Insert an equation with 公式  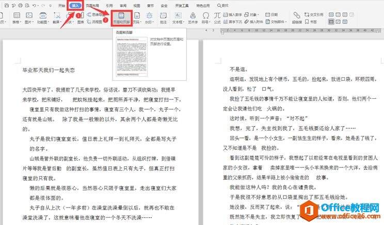(x=217, y=18)
